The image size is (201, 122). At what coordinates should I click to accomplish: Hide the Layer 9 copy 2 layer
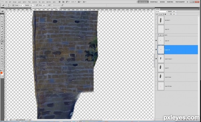156,59
